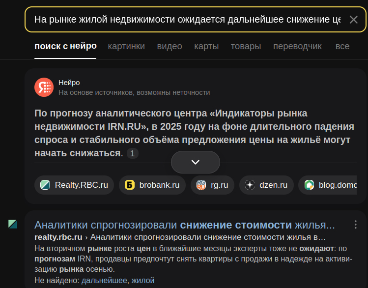This screenshot has height=288, width=368.
Task: Select the "поиск с нейро" tab
Action: click(65, 46)
